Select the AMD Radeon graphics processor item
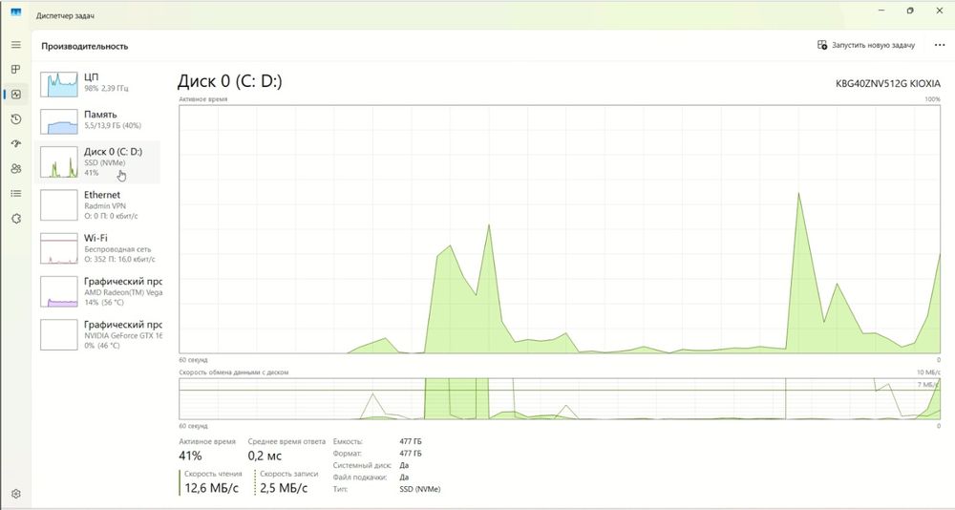 pos(97,292)
